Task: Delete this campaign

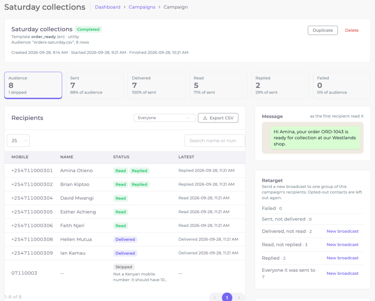Action: [352, 30]
